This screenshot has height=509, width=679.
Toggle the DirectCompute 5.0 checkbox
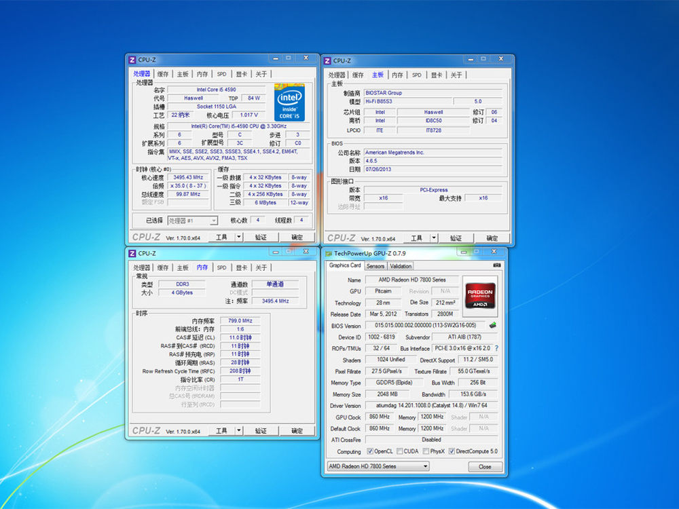[x=452, y=451]
